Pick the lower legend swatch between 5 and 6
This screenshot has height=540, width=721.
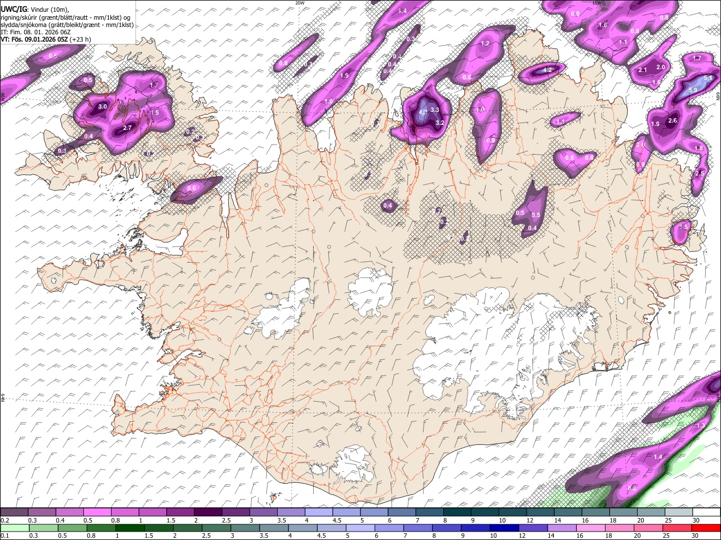(361, 528)
